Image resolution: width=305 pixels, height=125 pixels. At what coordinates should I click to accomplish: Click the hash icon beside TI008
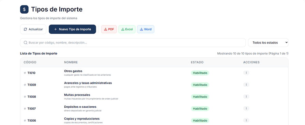tap(25, 97)
